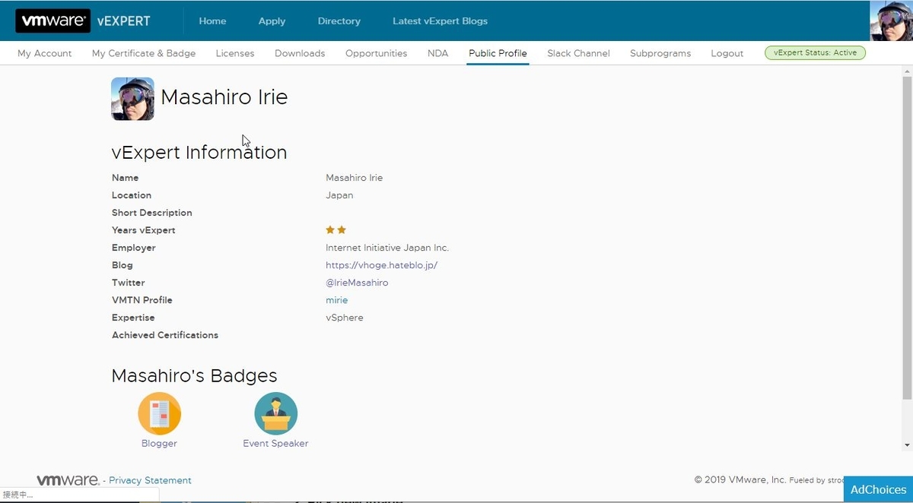Open My Certificate & Badge tab
Image resolution: width=913 pixels, height=503 pixels.
pos(144,53)
